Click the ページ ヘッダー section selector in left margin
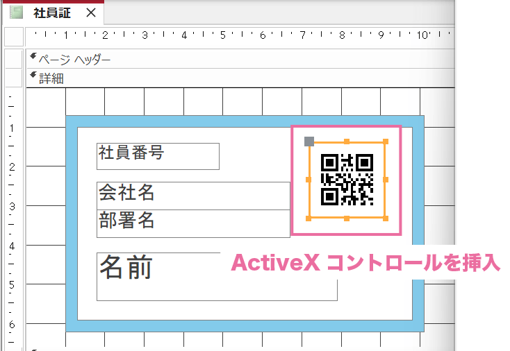This screenshot has width=510, height=351. pyautogui.click(x=14, y=59)
